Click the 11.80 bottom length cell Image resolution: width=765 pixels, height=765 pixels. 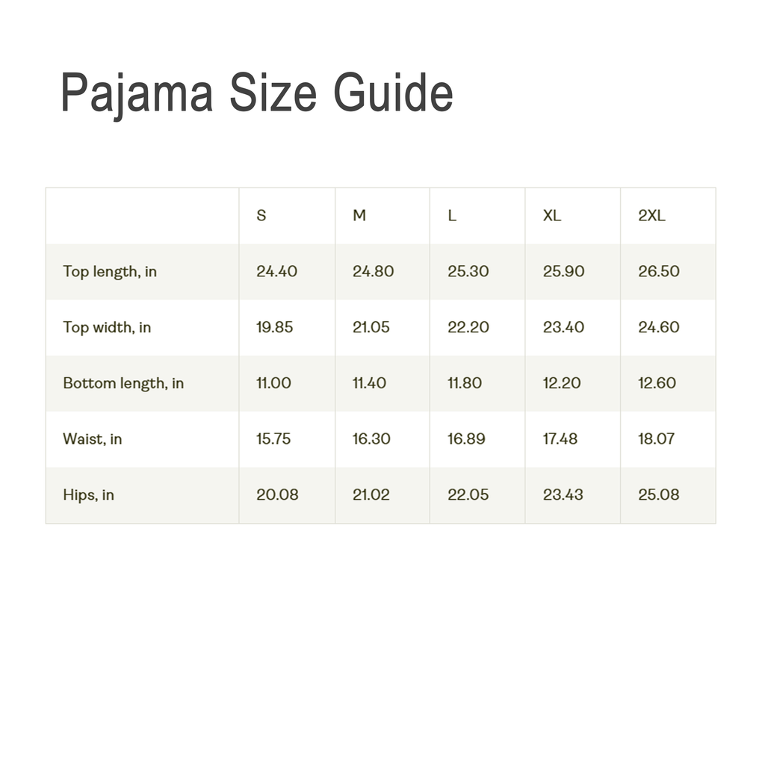465,383
